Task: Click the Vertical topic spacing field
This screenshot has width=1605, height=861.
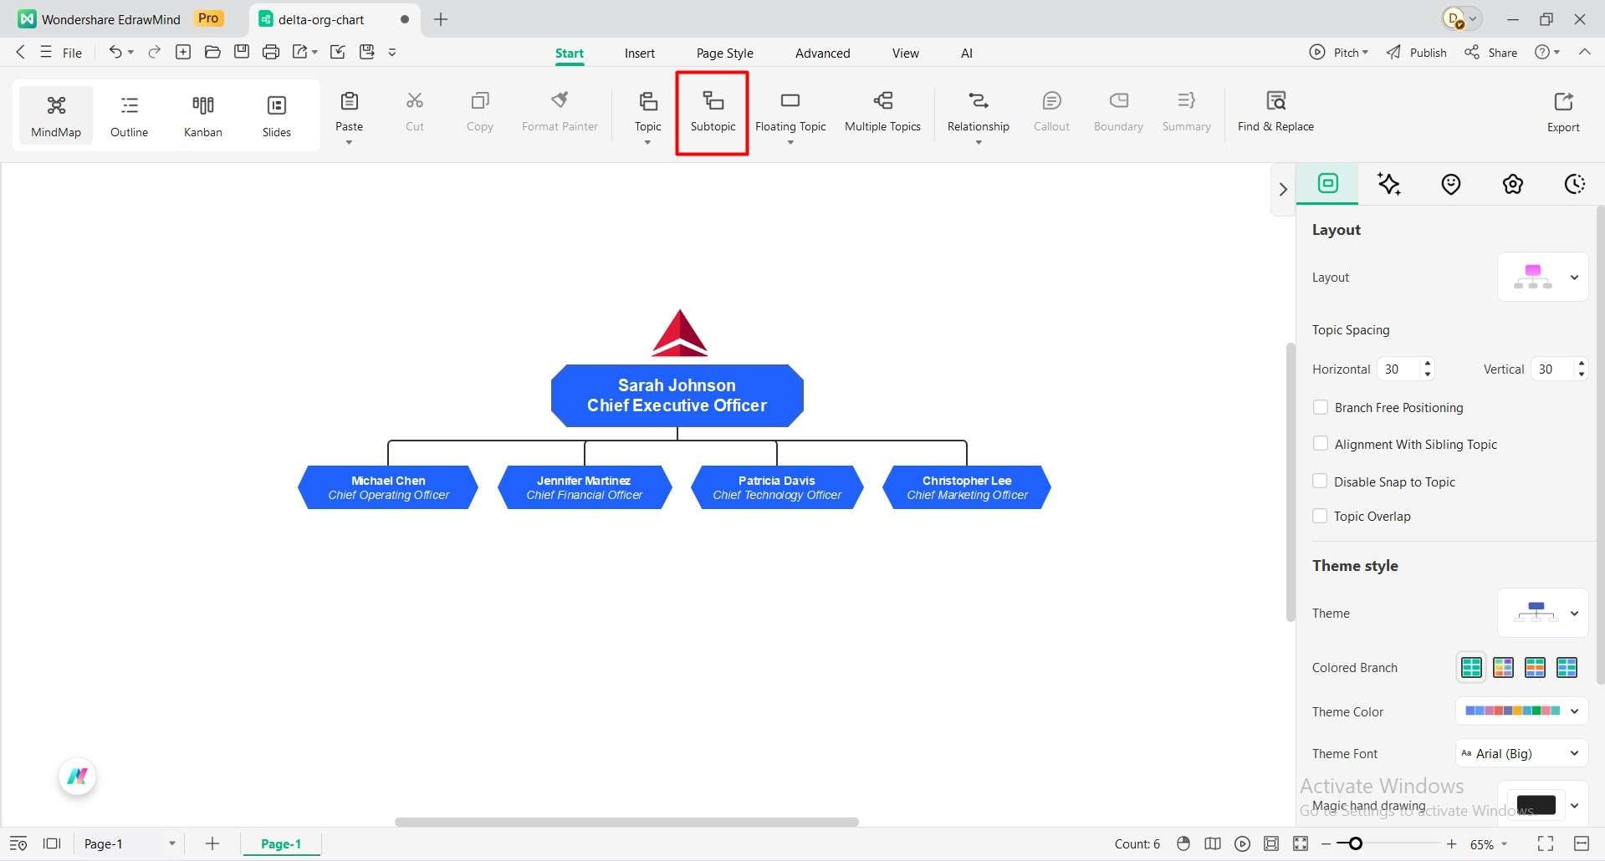Action: click(x=1560, y=369)
